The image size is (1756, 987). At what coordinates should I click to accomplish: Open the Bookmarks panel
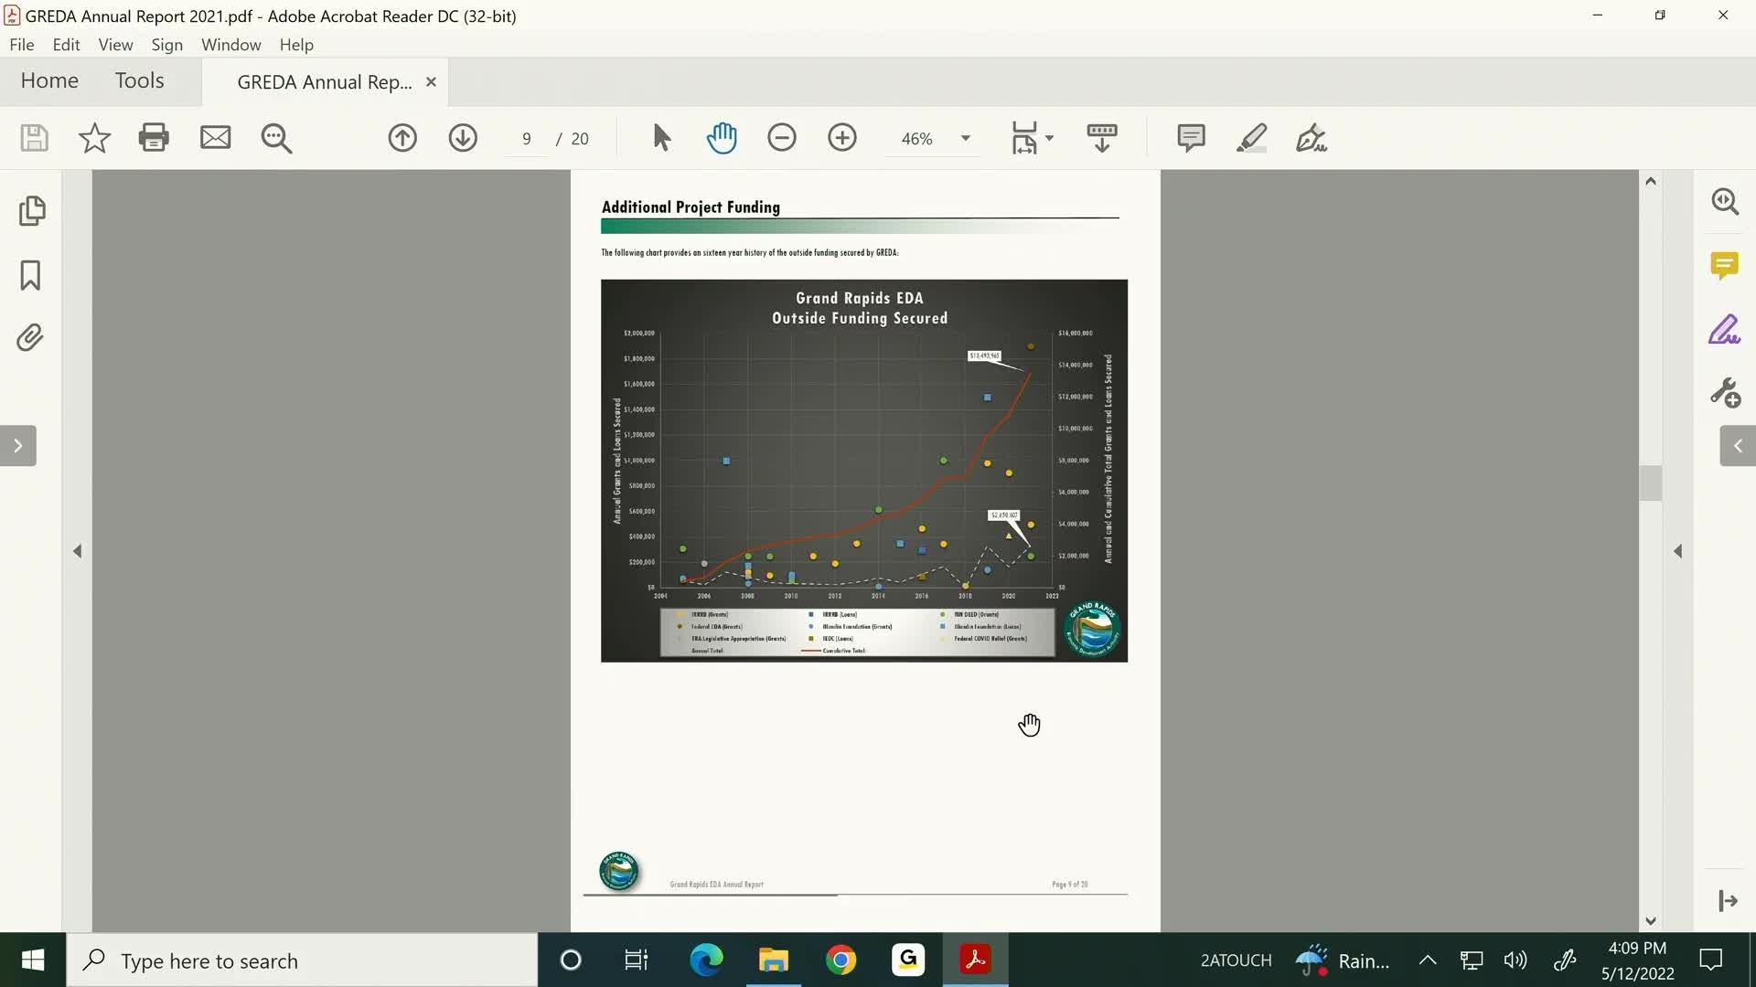[30, 275]
